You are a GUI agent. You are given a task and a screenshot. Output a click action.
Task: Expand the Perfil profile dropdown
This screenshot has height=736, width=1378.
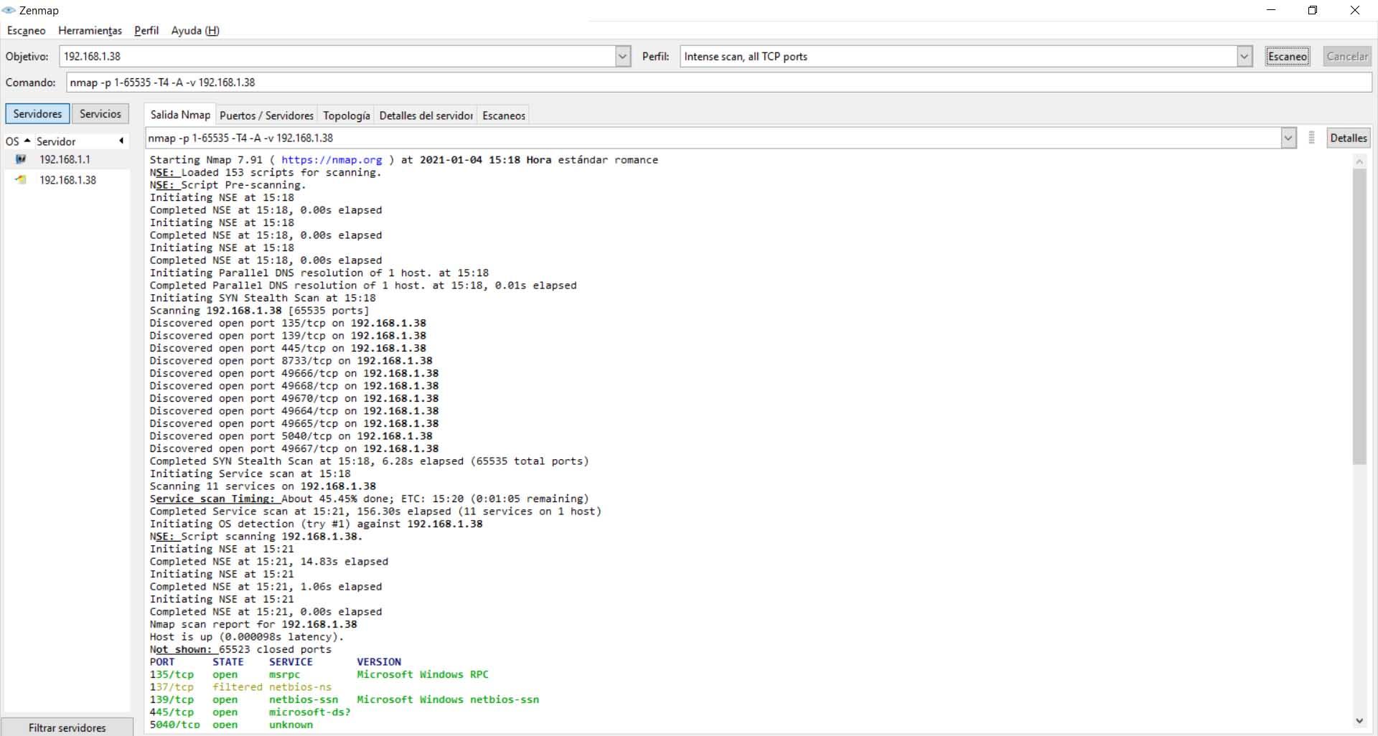point(1245,56)
